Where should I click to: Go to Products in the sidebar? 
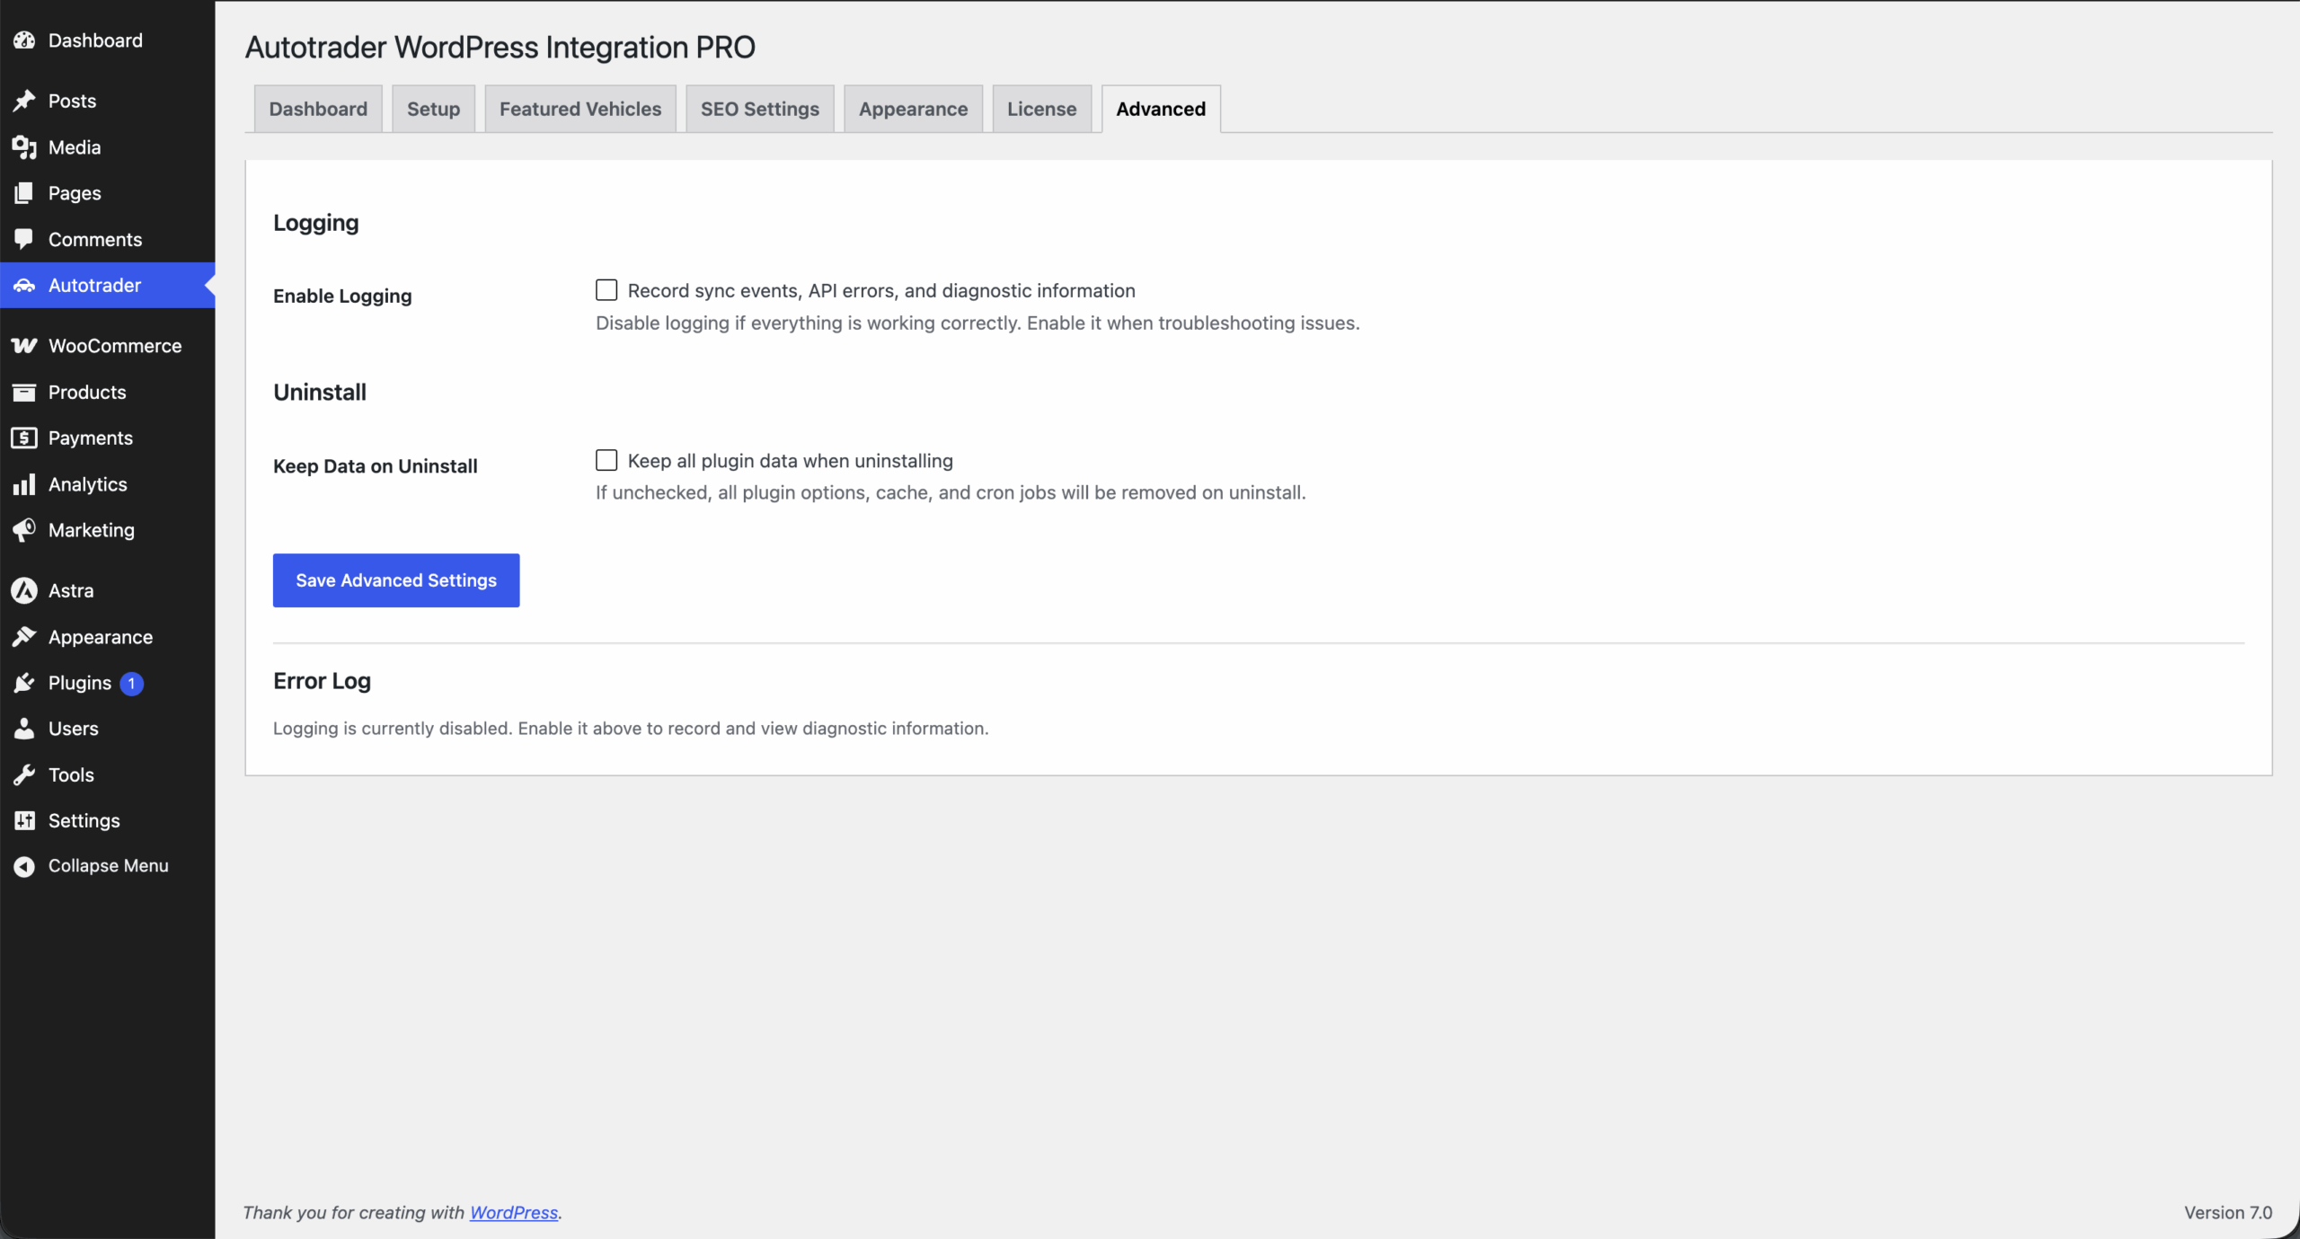coord(108,392)
